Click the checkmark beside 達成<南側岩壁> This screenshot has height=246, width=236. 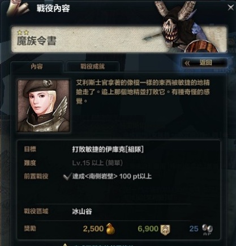pyautogui.click(x=67, y=176)
